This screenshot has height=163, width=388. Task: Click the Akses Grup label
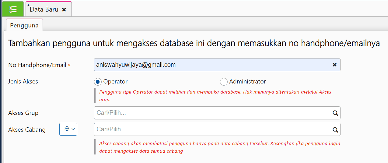tap(23, 113)
